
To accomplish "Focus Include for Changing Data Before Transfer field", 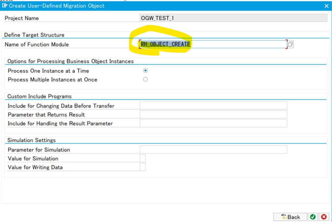I will (x=213, y=106).
